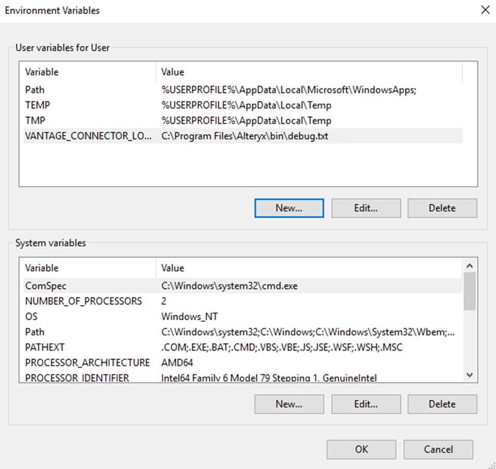Image resolution: width=496 pixels, height=469 pixels.
Task: Select the ComSpec system variable
Action: coord(243,286)
